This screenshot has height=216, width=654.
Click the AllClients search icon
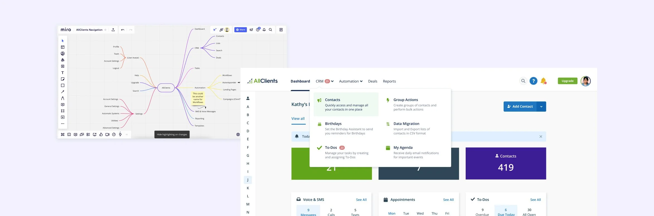click(523, 81)
